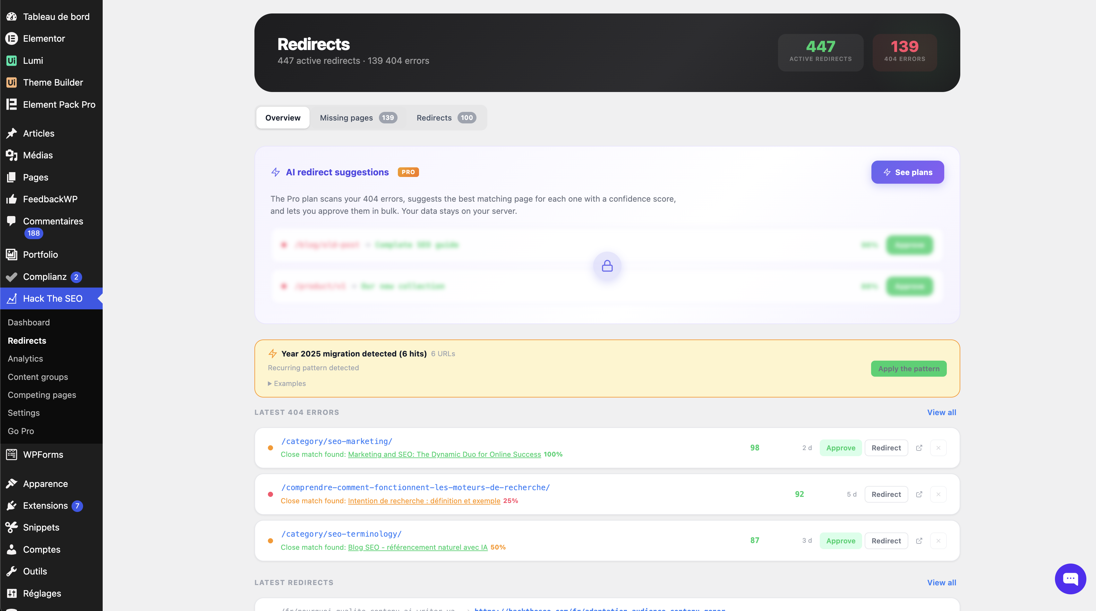The height and width of the screenshot is (611, 1096).
Task: Open Settings submenu item
Action: (23, 413)
